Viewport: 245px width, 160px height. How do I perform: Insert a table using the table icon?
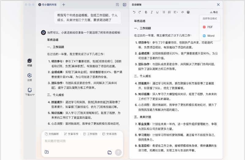188,12
